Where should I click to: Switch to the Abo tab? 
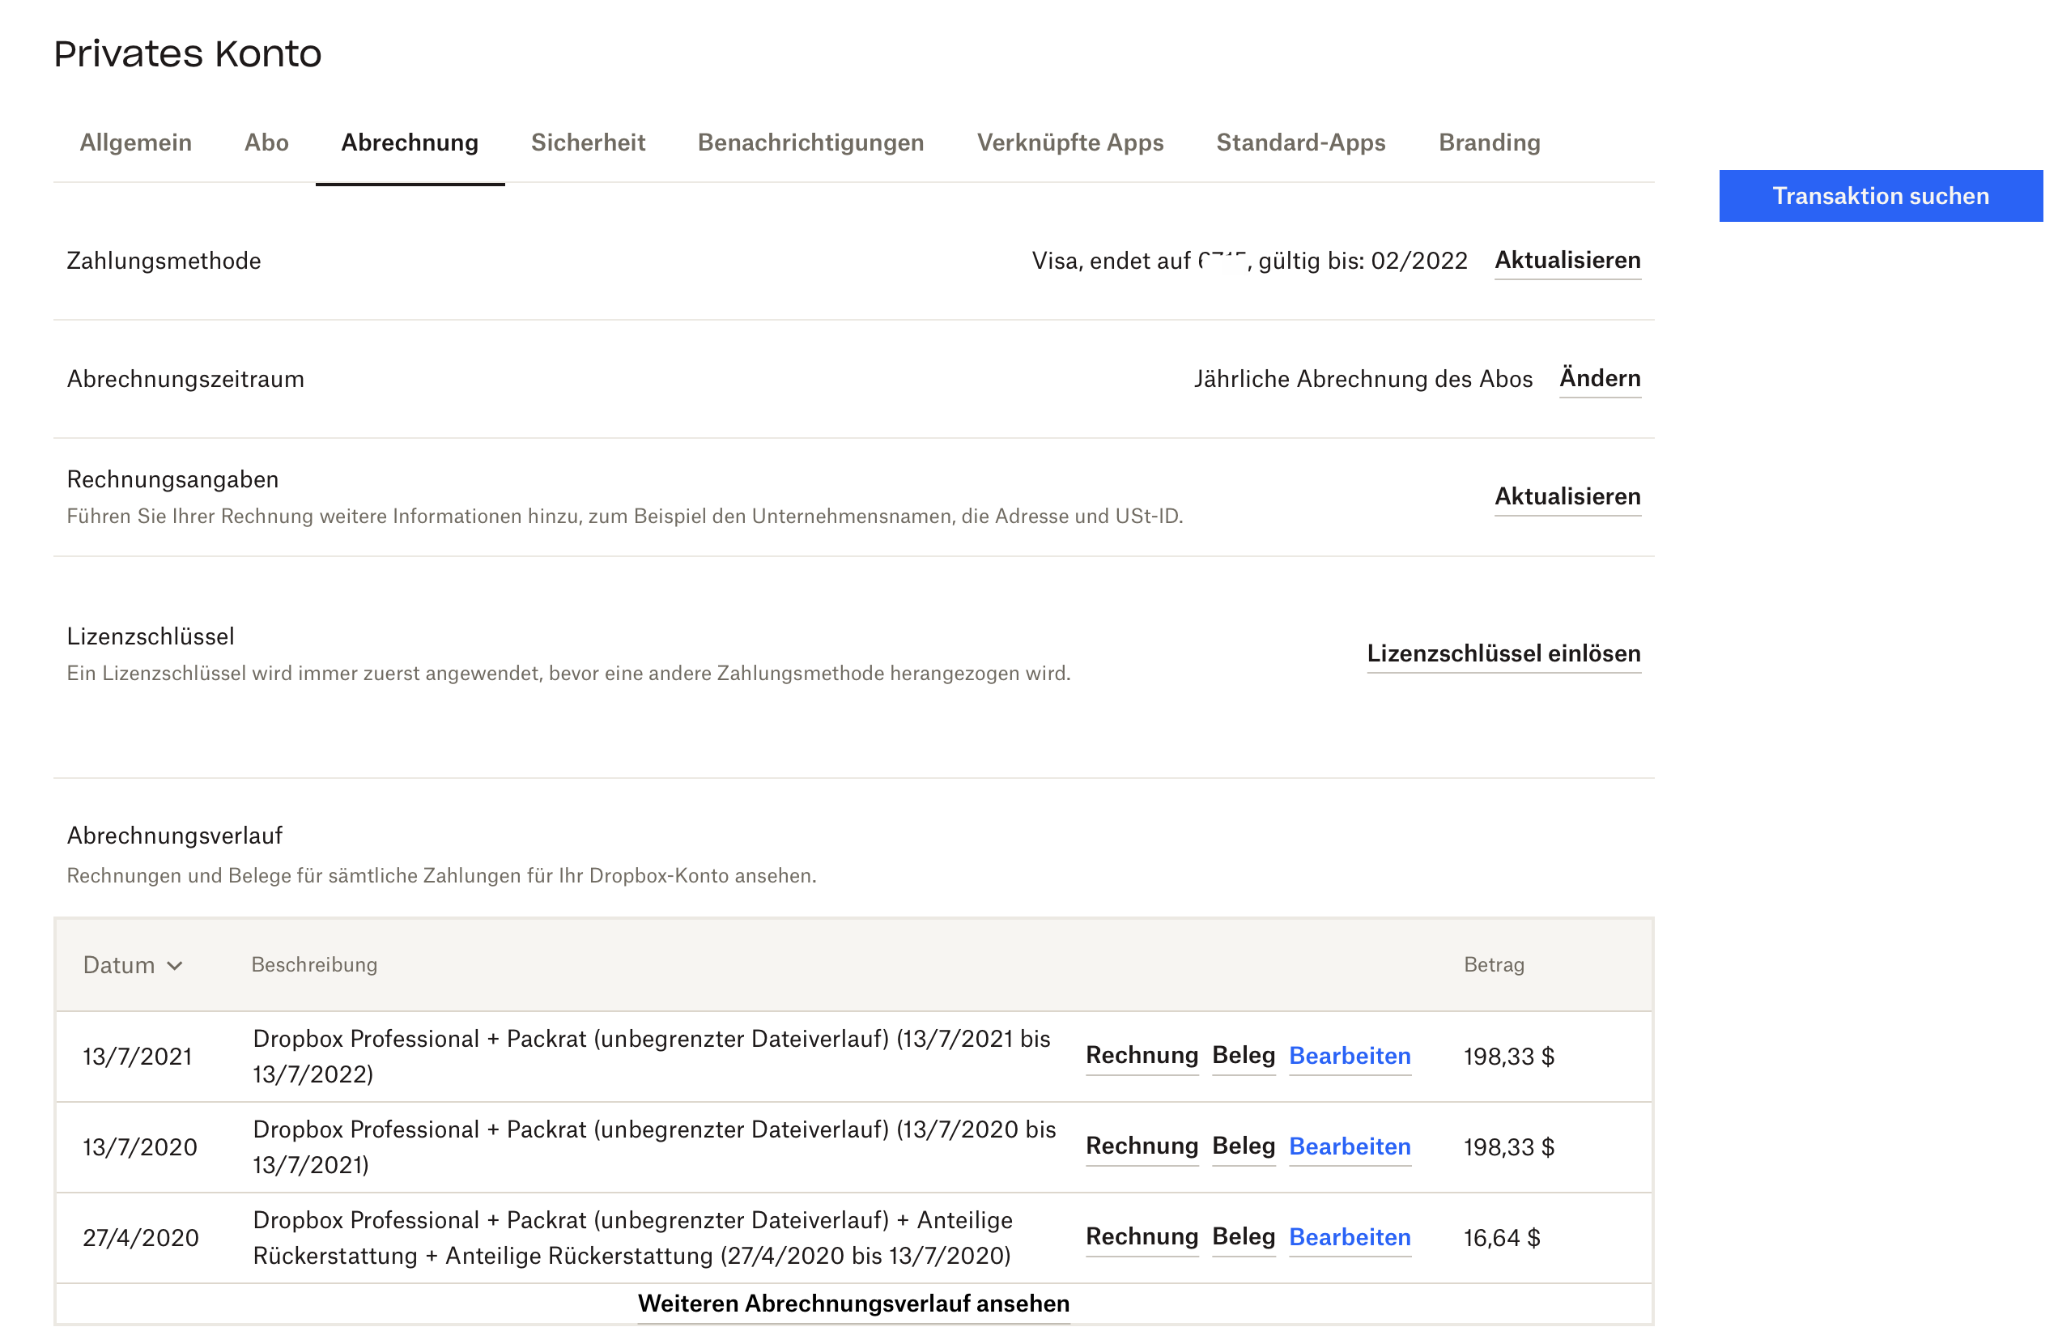pyautogui.click(x=266, y=142)
